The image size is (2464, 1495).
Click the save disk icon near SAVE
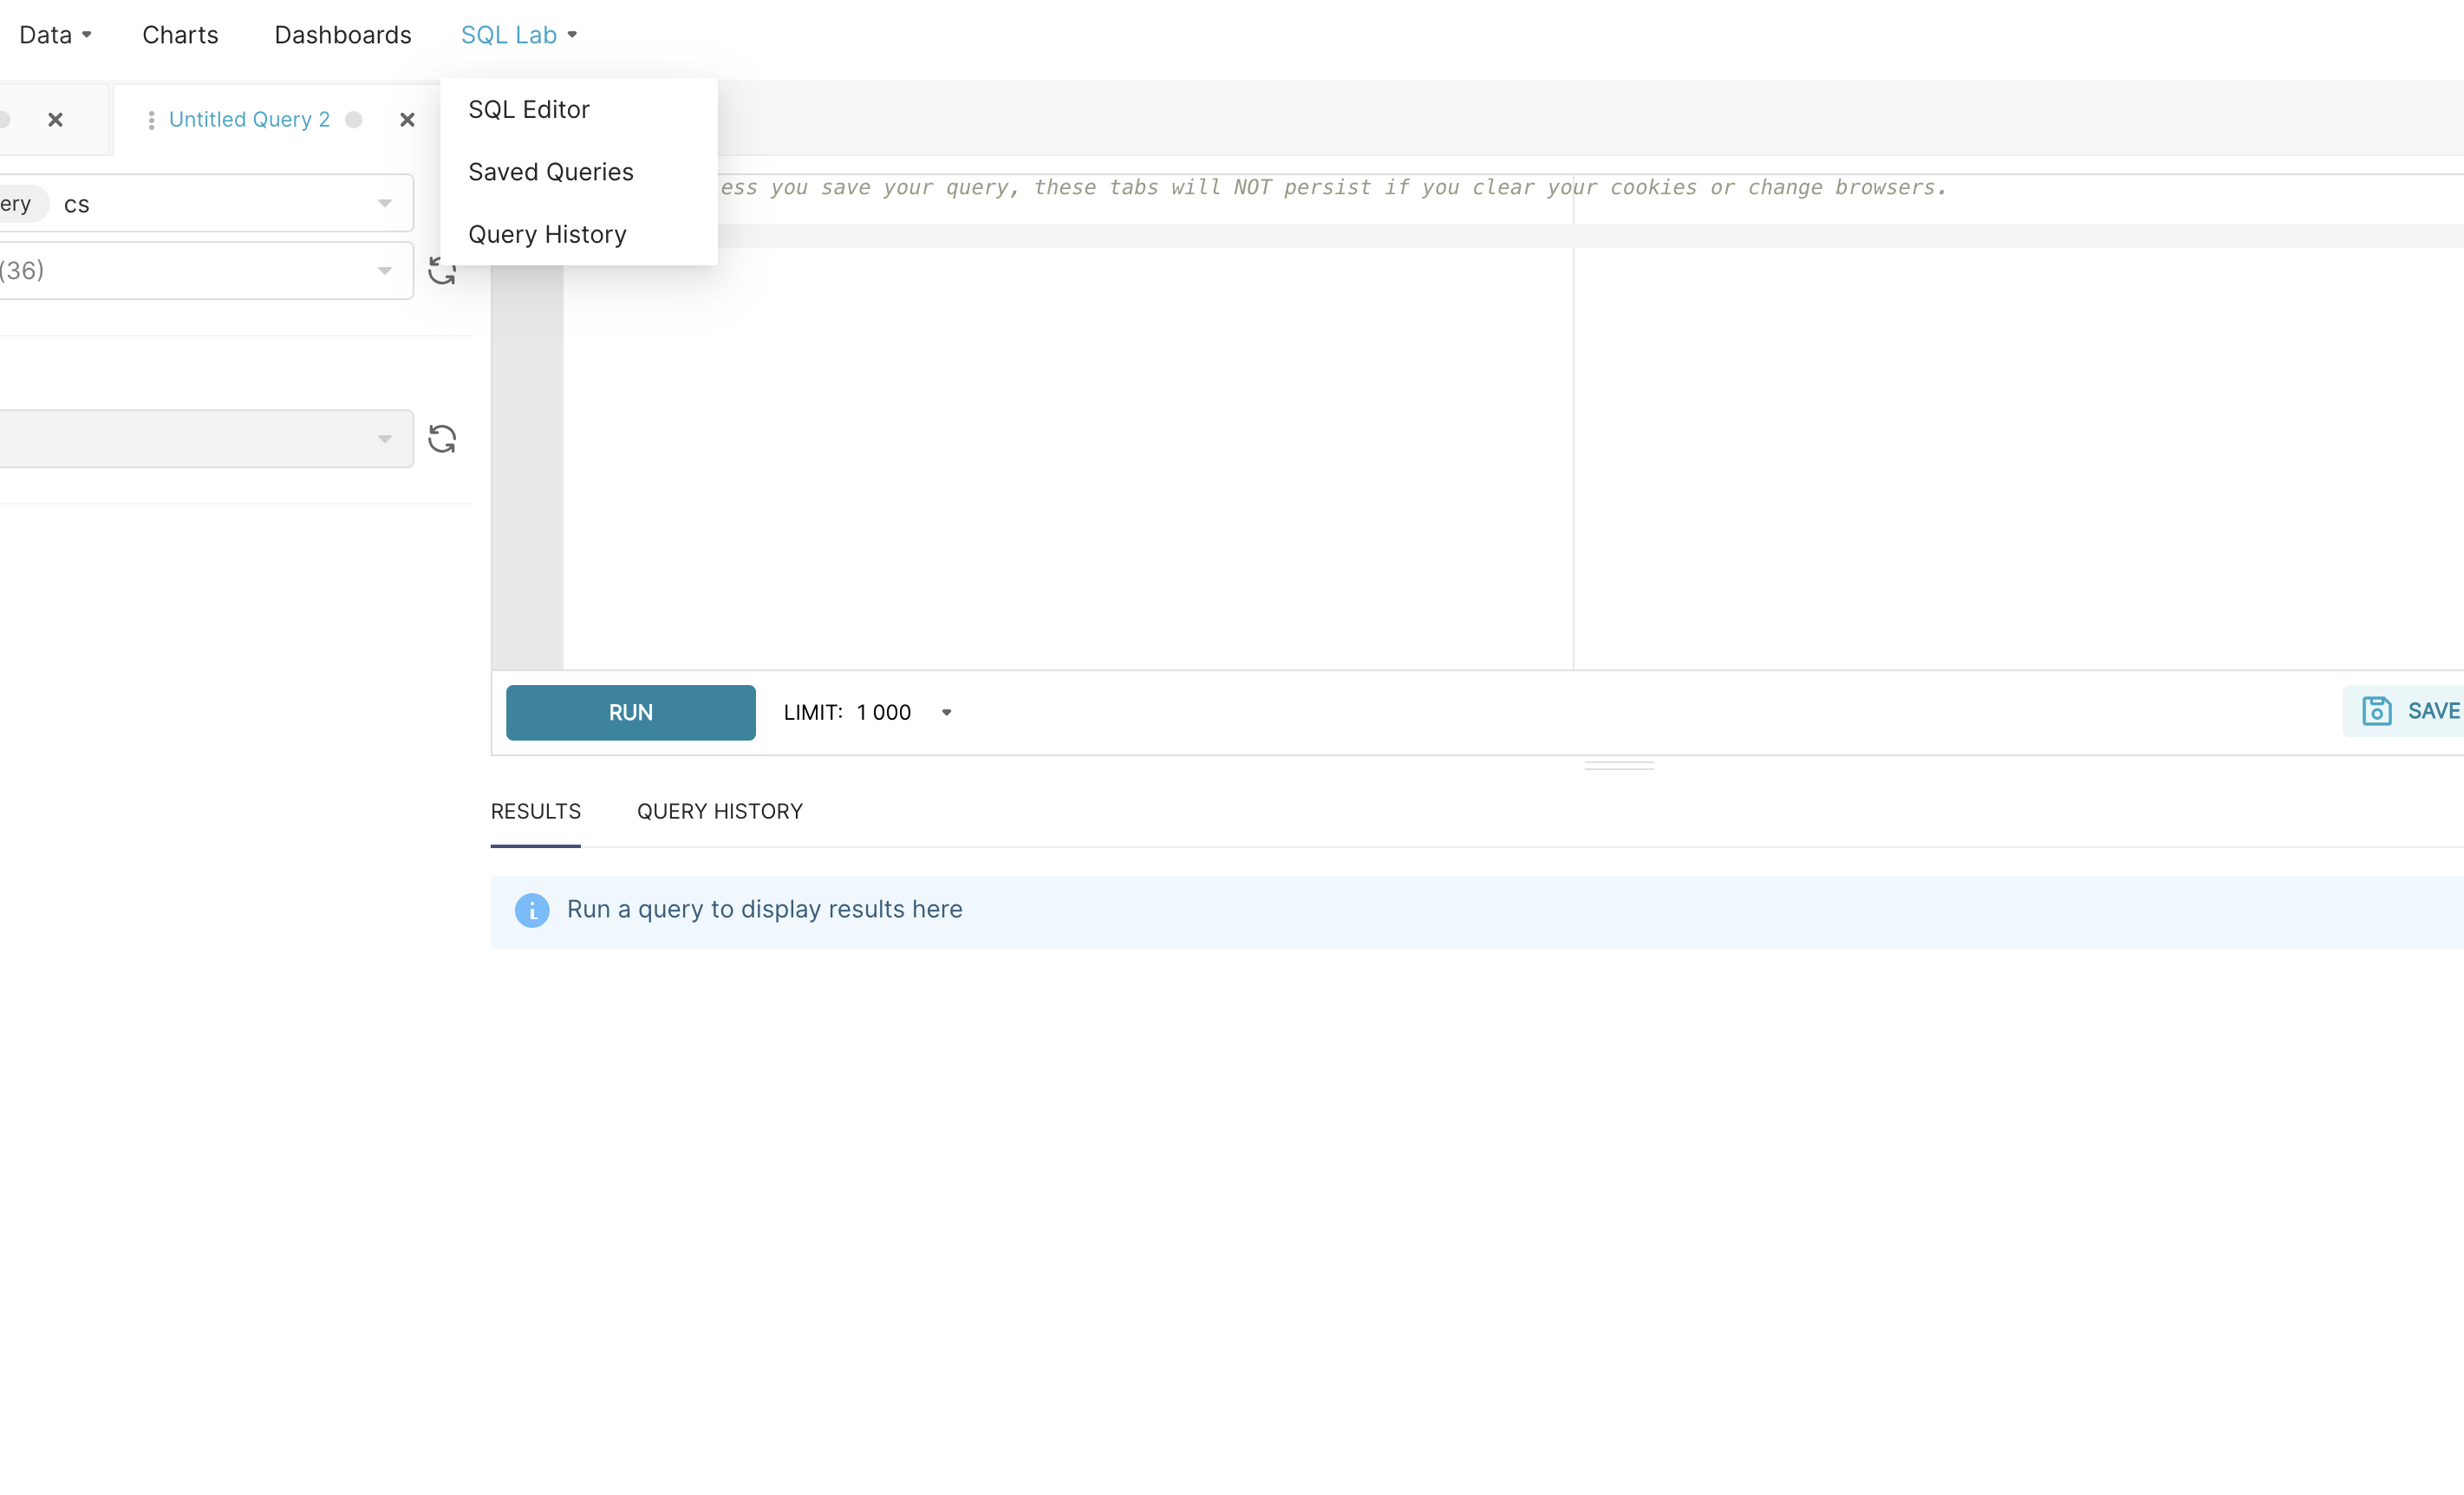click(x=2378, y=710)
